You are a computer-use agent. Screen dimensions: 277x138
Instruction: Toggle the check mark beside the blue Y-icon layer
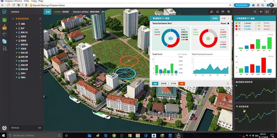[17, 45]
